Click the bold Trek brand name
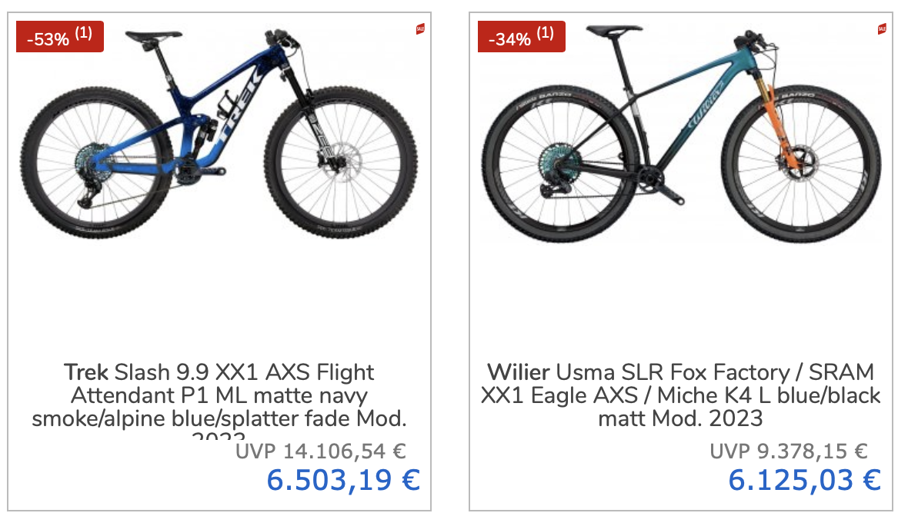The width and height of the screenshot is (908, 523). 86,373
